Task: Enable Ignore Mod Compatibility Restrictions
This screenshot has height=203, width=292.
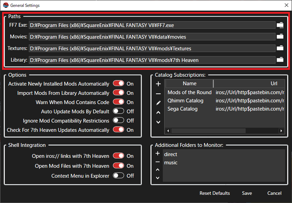Action: (x=118, y=120)
